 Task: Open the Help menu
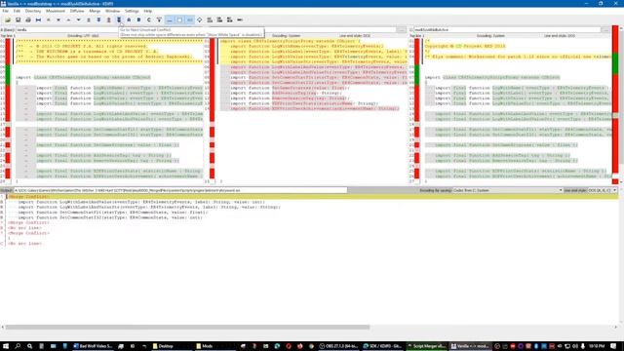point(147,11)
